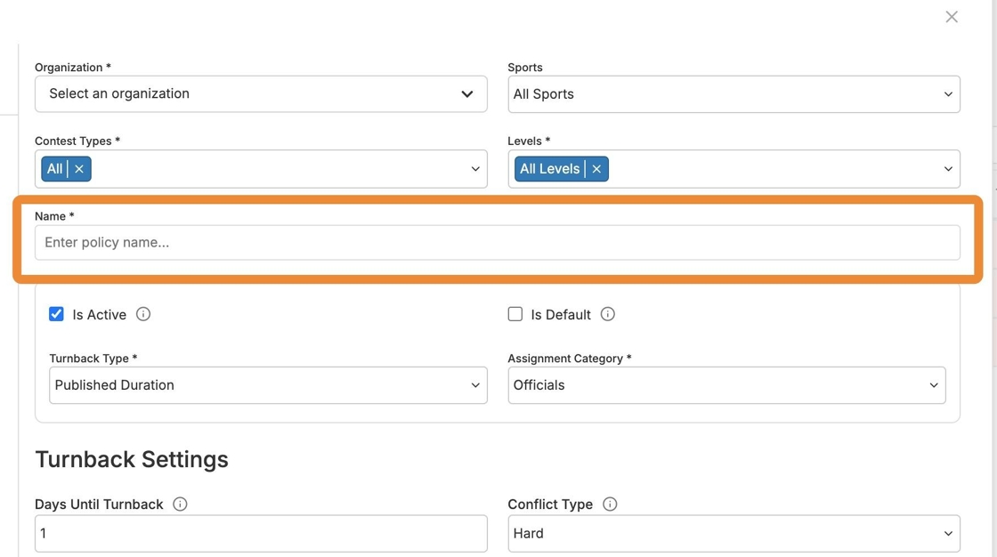
Task: Close the policy form with X icon
Action: click(x=952, y=17)
